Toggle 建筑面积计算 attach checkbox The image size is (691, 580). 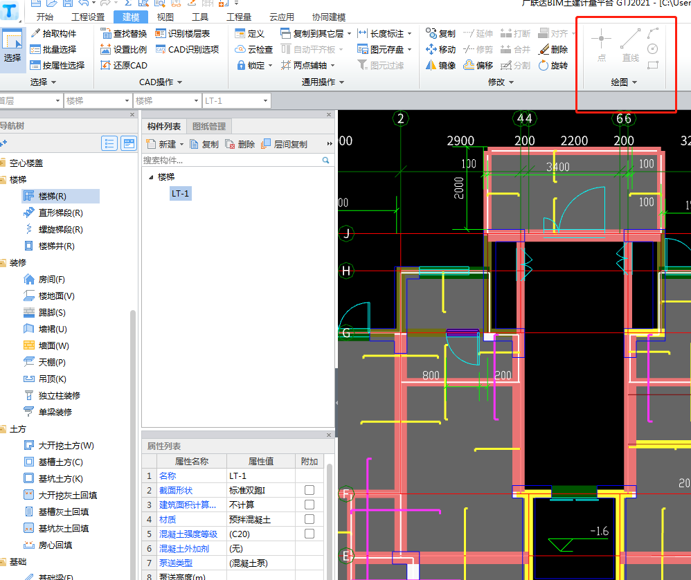coord(309,505)
